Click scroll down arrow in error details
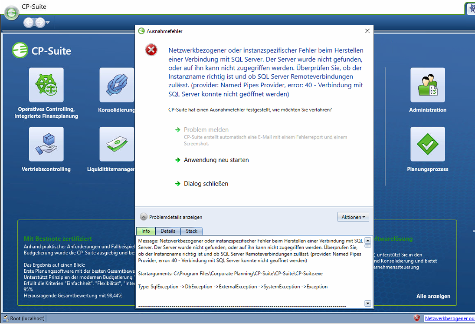 click(x=368, y=304)
